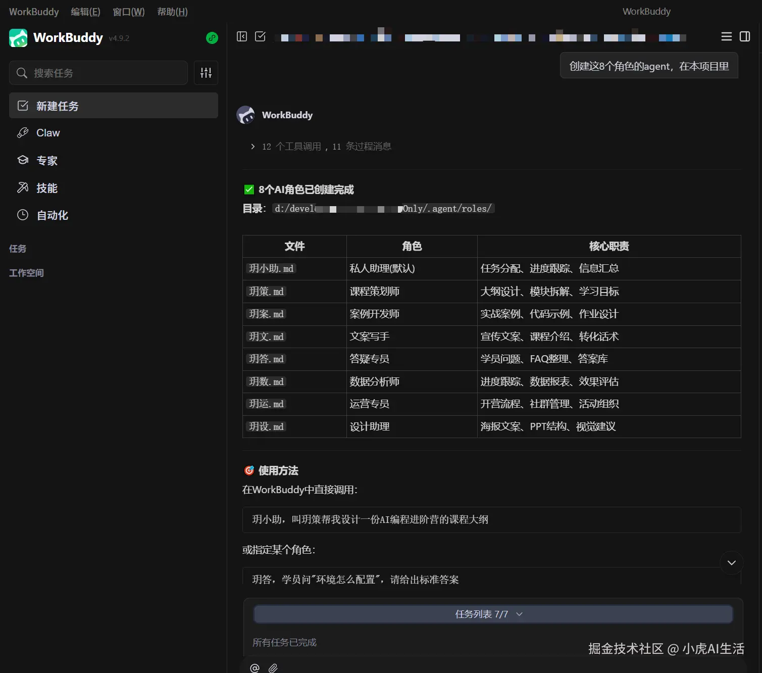Expand the 12 个工具调用 process messages

pos(321,147)
